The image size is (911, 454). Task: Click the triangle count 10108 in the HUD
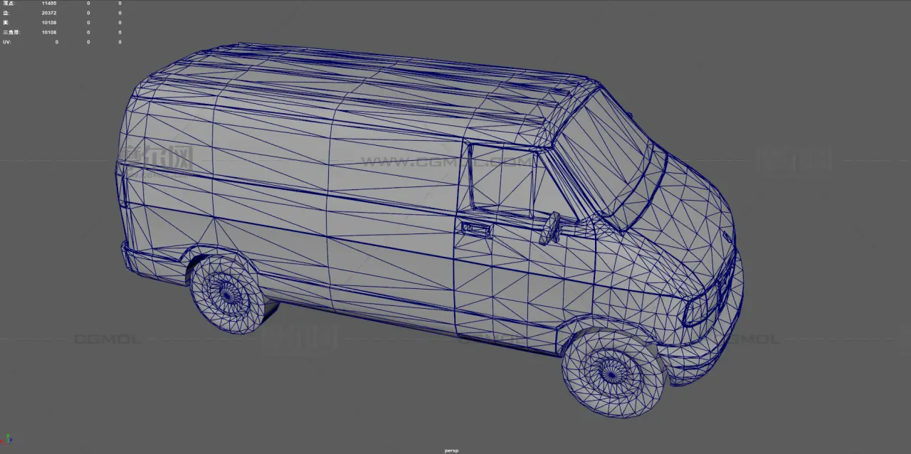pyautogui.click(x=49, y=32)
